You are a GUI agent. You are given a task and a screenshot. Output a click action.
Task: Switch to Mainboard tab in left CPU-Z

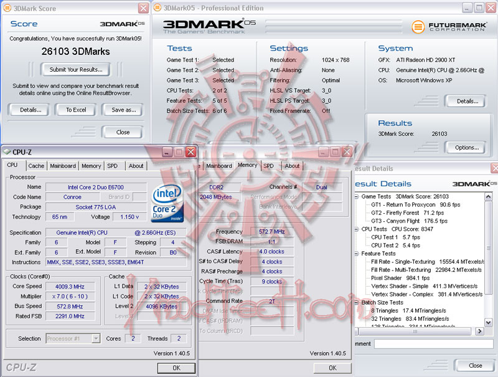click(63, 166)
